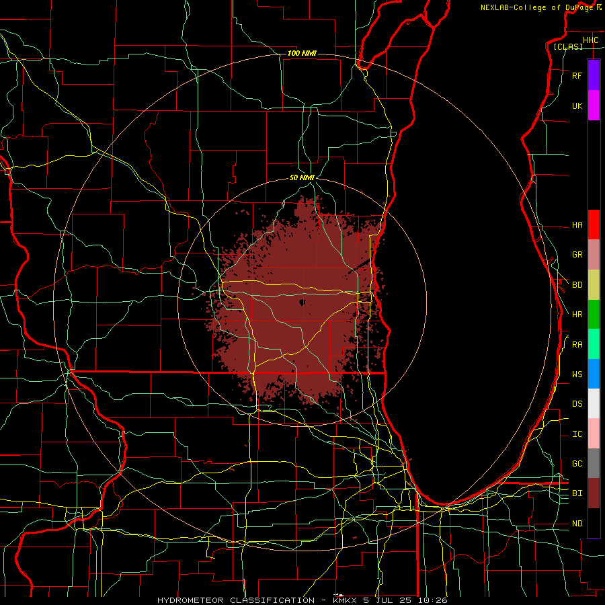
Task: Click the HR green legend swatch
Action: (x=594, y=315)
